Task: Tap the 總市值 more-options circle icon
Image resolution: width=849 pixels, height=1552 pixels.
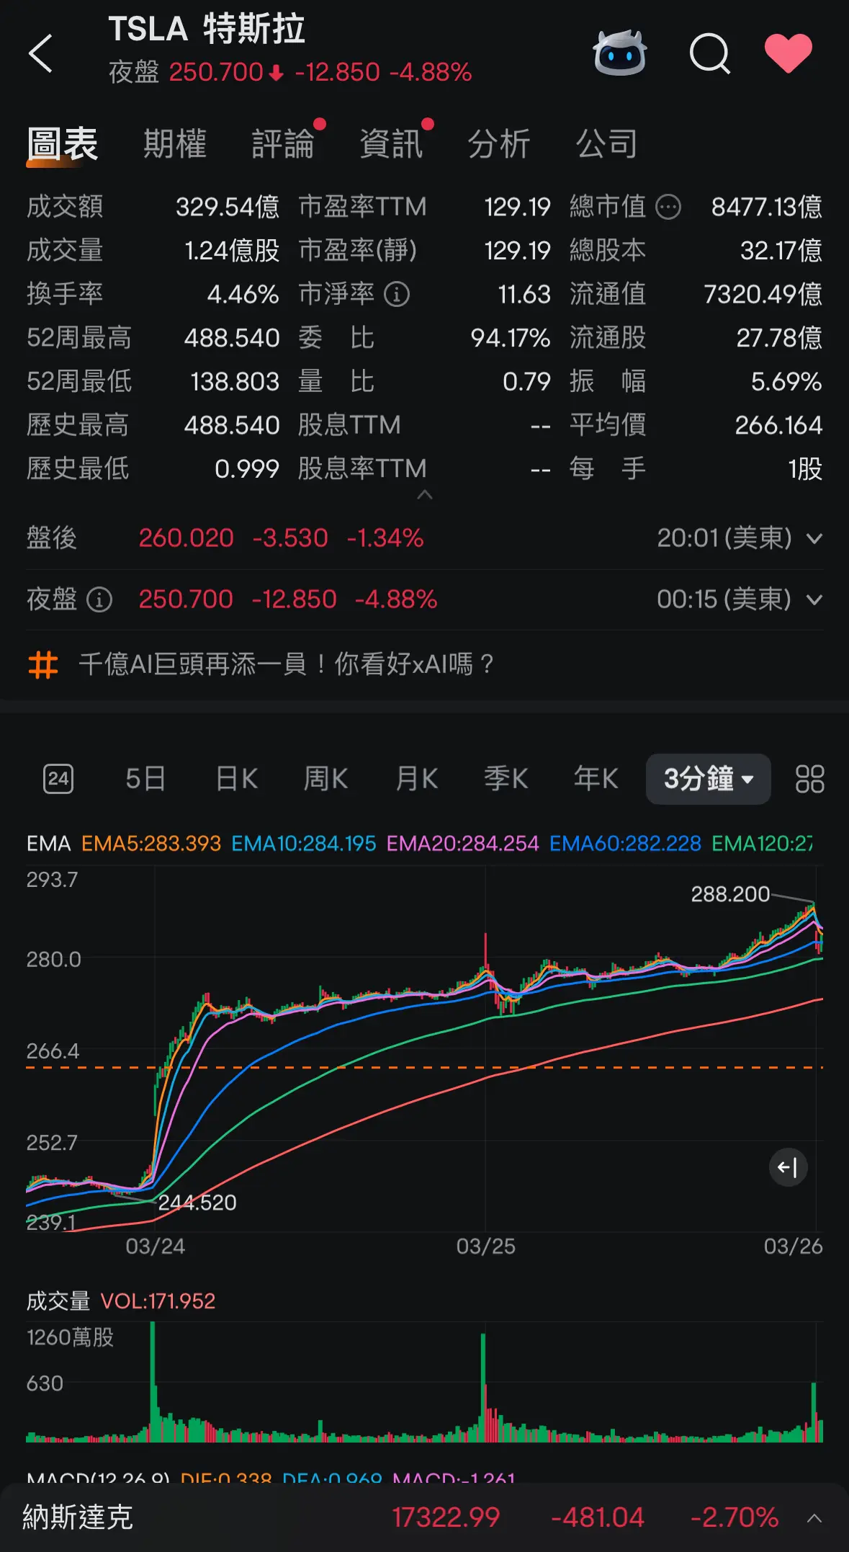Action: click(668, 208)
